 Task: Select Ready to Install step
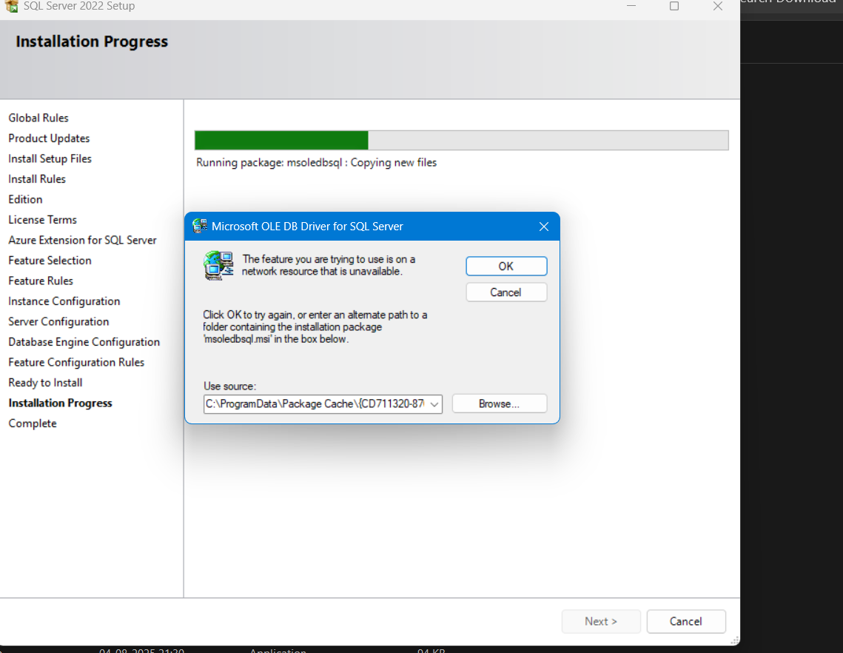(x=45, y=383)
